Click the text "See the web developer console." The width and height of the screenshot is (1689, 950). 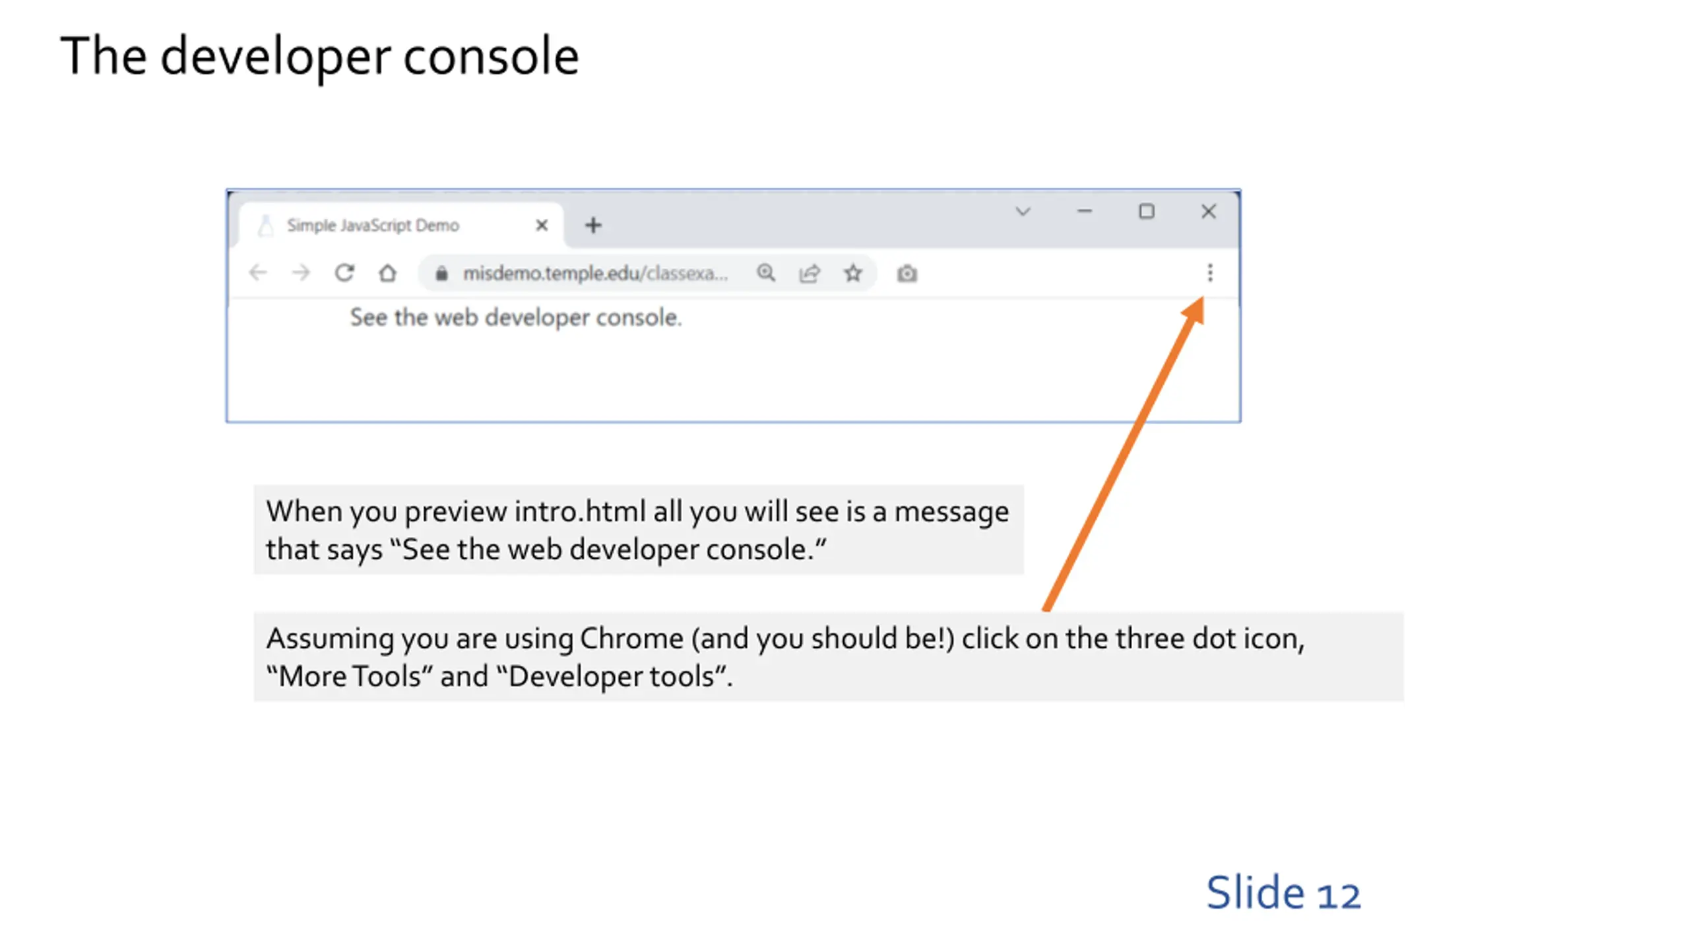[x=515, y=317]
